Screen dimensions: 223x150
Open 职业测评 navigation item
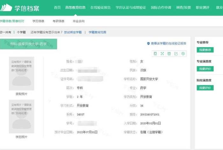[x=203, y=7]
